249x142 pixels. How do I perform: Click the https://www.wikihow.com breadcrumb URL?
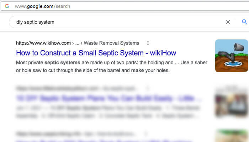43,43
